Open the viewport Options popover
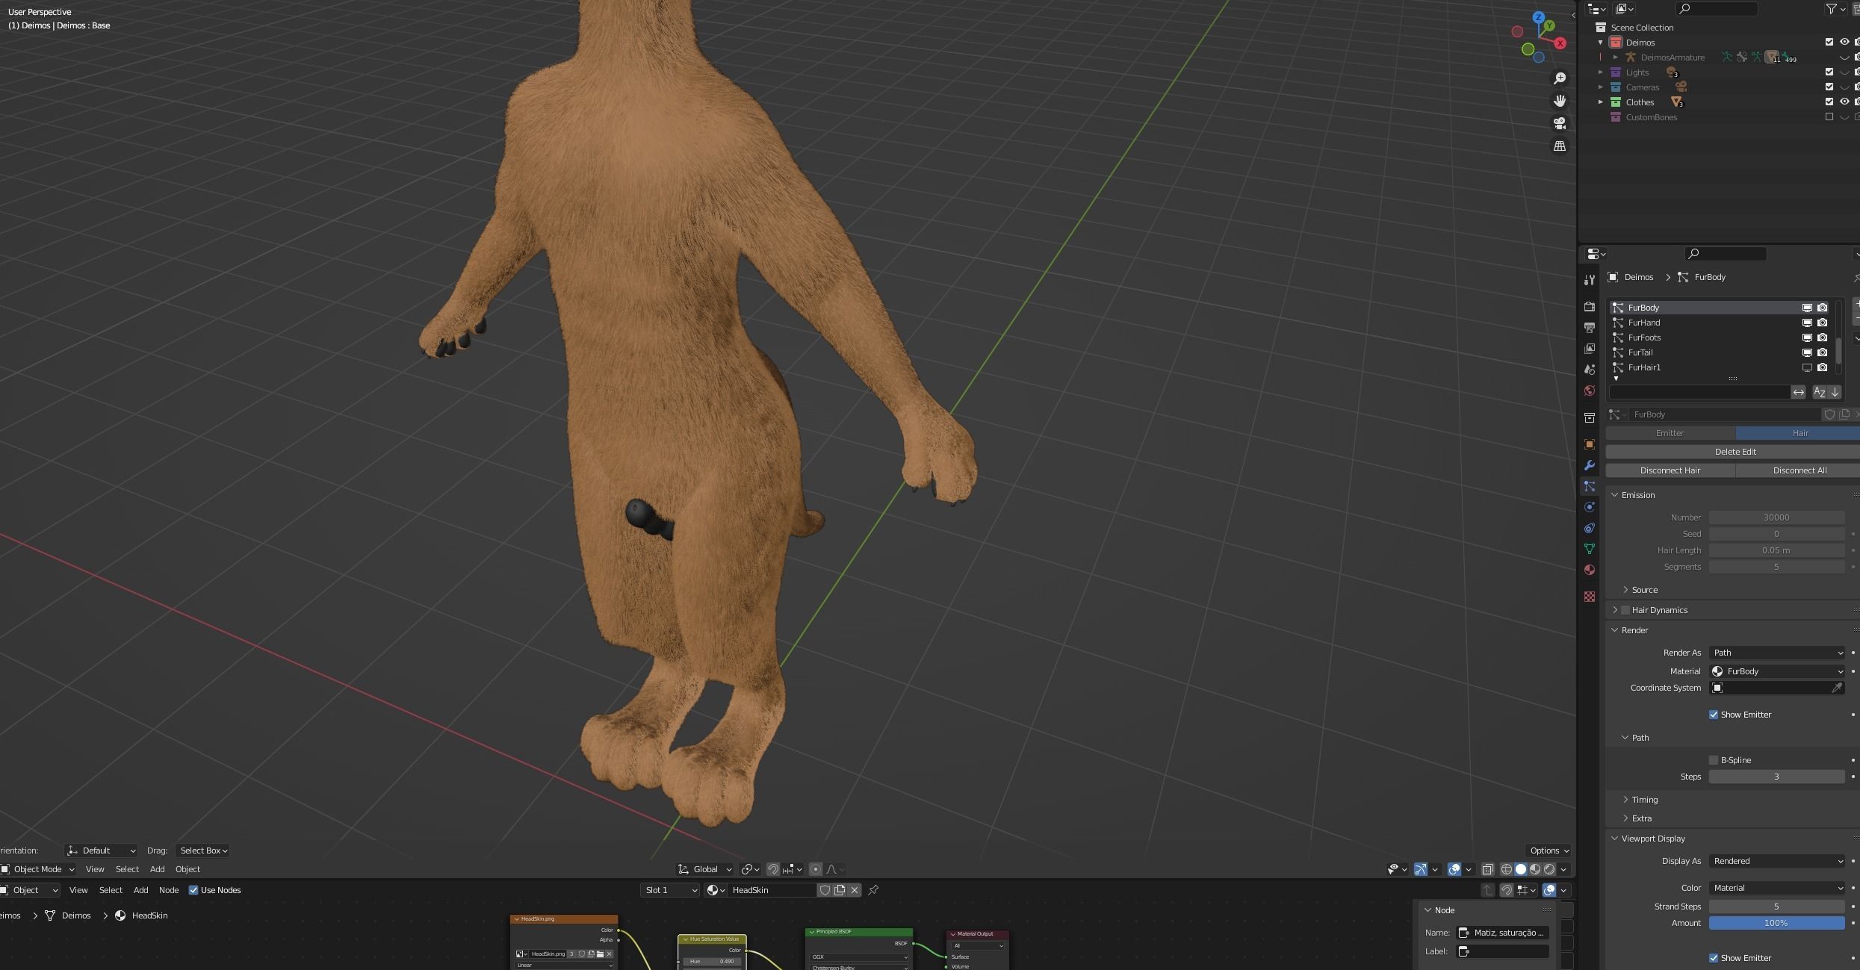Image resolution: width=1860 pixels, height=970 pixels. click(1549, 851)
